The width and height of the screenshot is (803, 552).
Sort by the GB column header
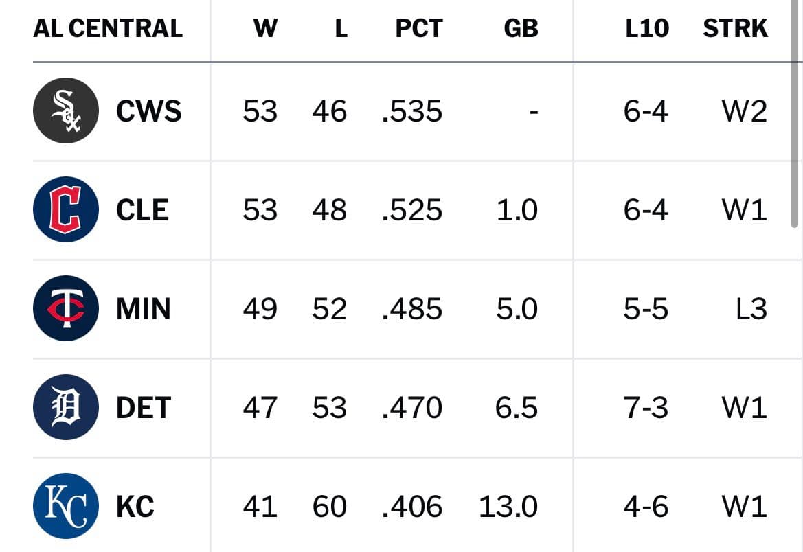521,28
